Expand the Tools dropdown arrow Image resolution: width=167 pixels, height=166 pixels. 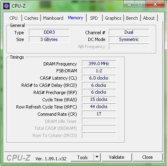(97, 157)
